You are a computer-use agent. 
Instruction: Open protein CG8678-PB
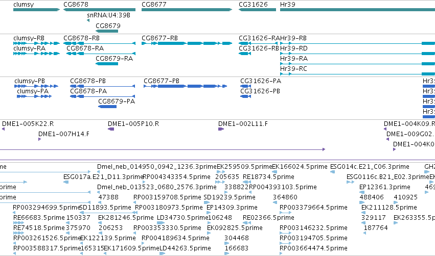point(88,81)
